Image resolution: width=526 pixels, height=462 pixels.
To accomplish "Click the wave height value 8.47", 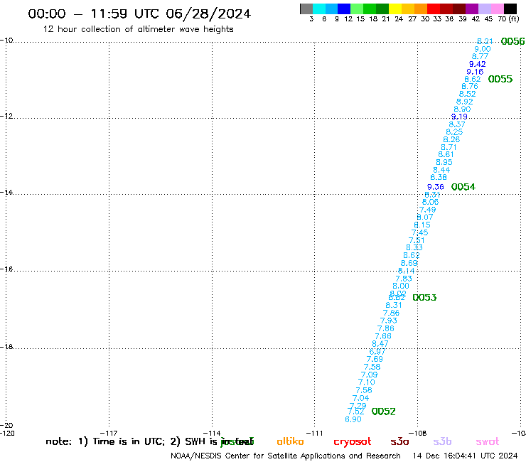I will 380,344.
